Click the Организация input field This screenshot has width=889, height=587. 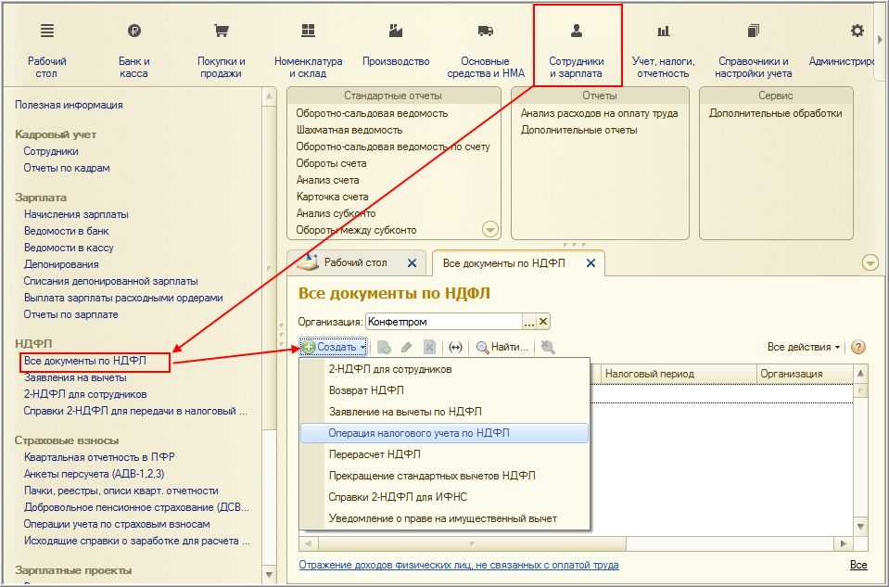click(x=443, y=322)
